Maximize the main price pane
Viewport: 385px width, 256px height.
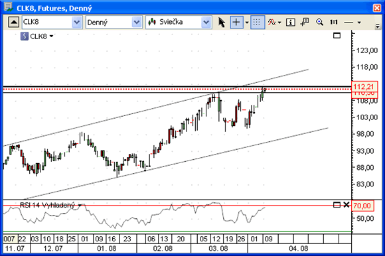point(337,36)
